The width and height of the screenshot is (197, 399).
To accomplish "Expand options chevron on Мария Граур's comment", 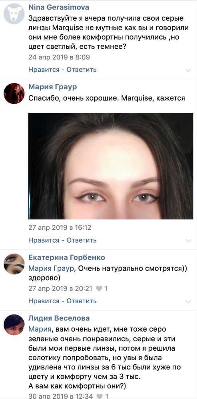I will 188,241.
